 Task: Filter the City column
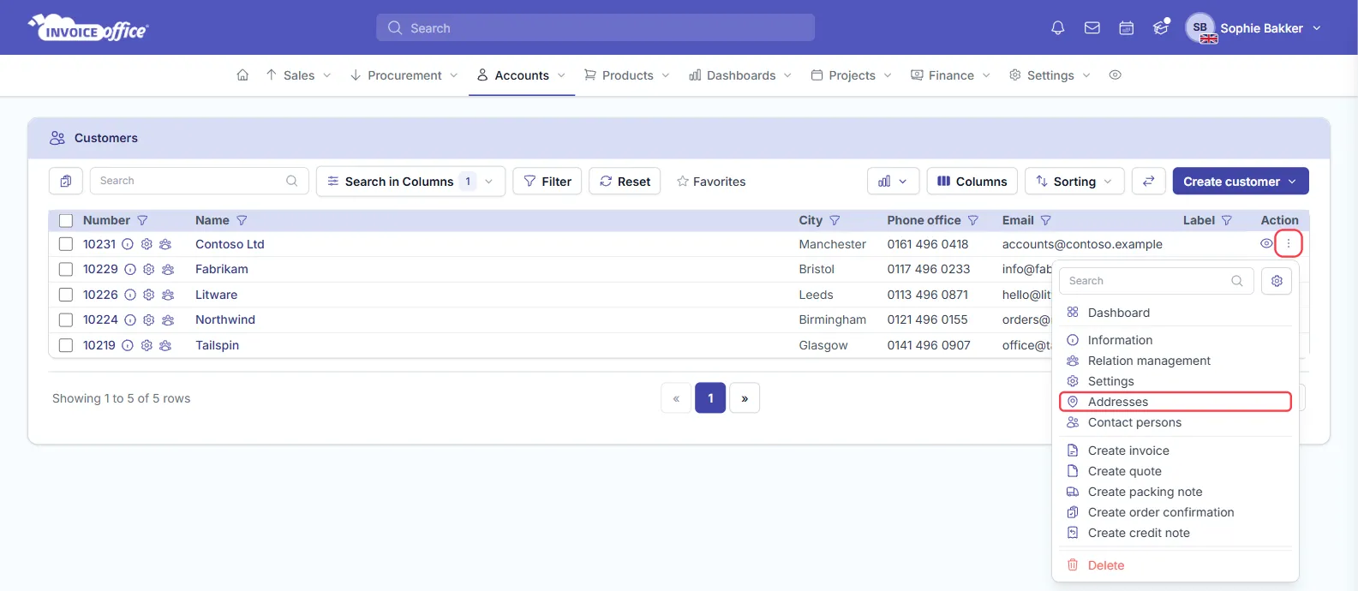click(835, 220)
